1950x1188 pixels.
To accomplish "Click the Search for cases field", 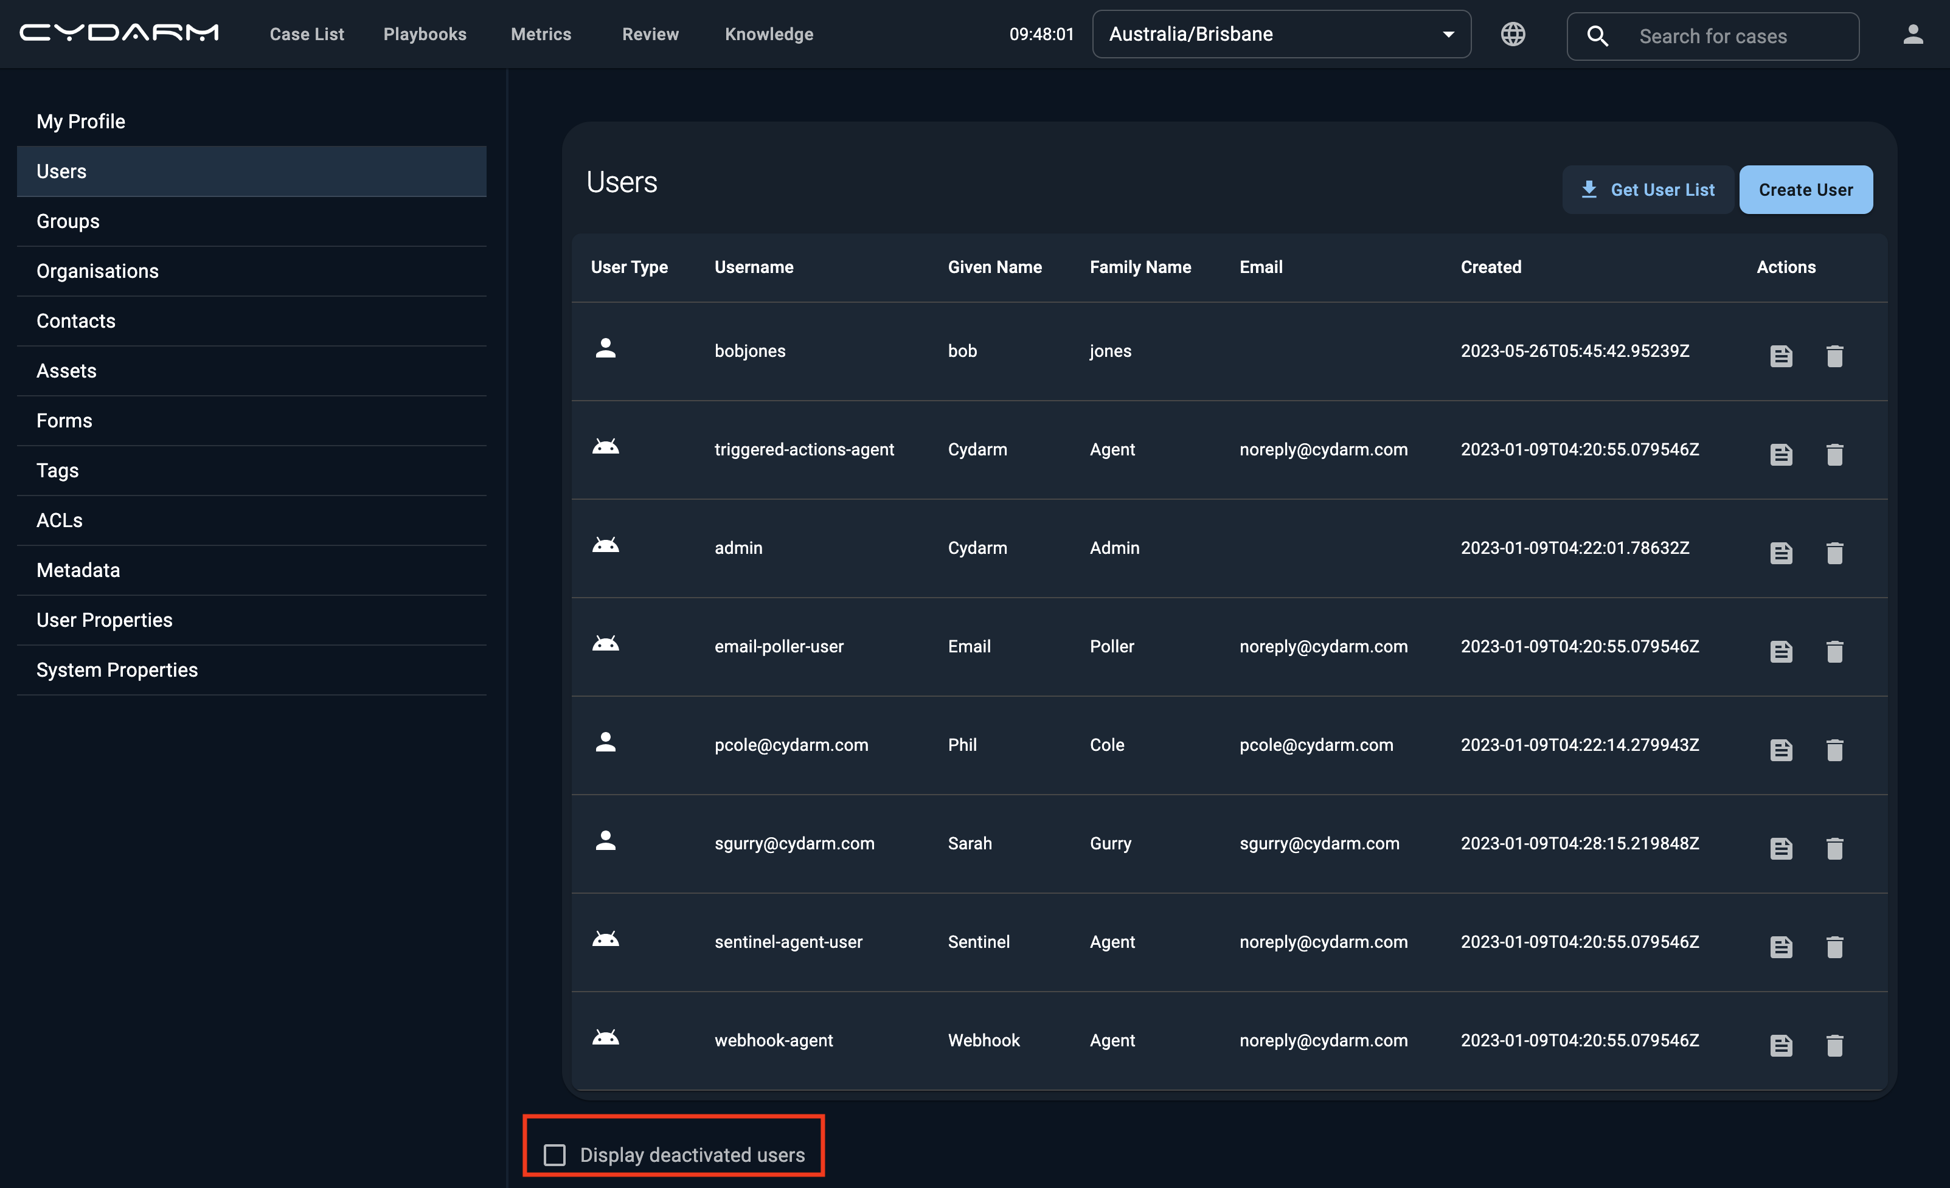I will tap(1713, 36).
